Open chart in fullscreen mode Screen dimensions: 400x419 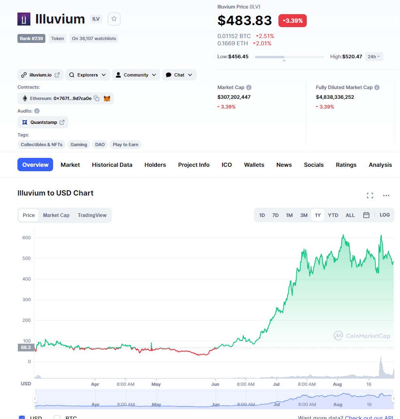[370, 196]
